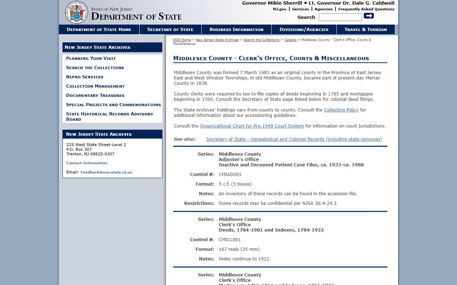
Task: Click the Feedback@sos.state.nj.us email link
Action: [106, 172]
